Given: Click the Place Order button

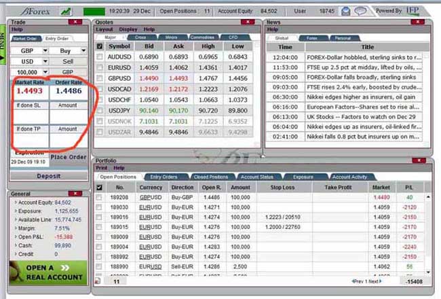Looking at the screenshot, I should click(x=69, y=157).
